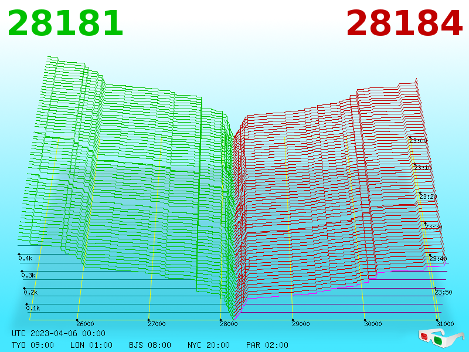Click the red-green 3D glasses icon
Screen dimensions: 469x352
click(441, 339)
